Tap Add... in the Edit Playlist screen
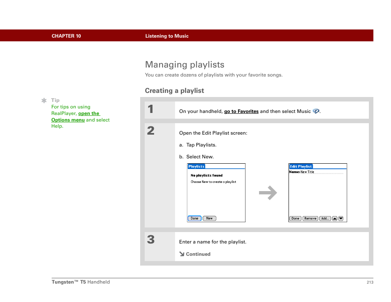Viewport: 391px width, 302px height. (x=325, y=219)
